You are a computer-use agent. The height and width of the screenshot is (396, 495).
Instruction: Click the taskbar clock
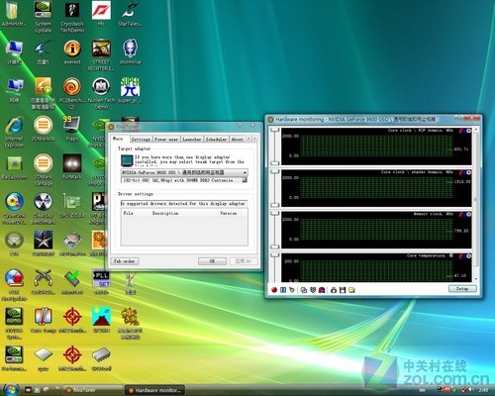coord(483,390)
